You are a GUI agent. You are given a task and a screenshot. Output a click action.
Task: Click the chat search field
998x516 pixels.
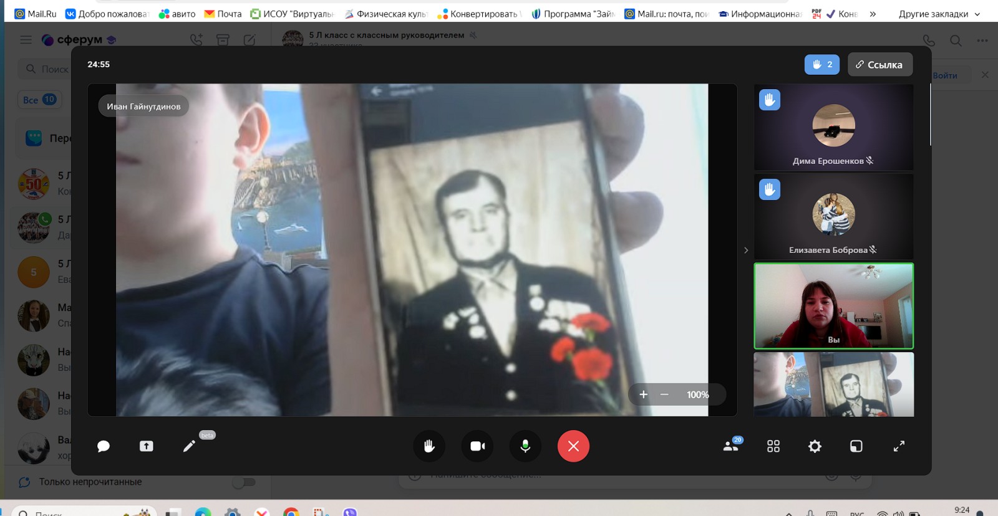coord(45,69)
